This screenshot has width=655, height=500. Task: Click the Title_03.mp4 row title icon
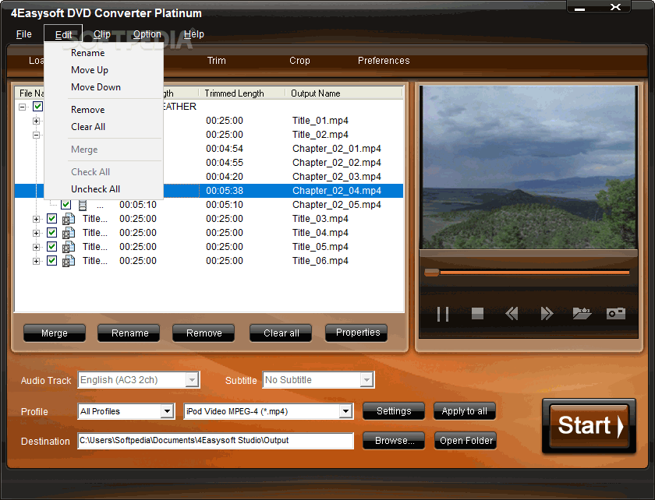[69, 219]
